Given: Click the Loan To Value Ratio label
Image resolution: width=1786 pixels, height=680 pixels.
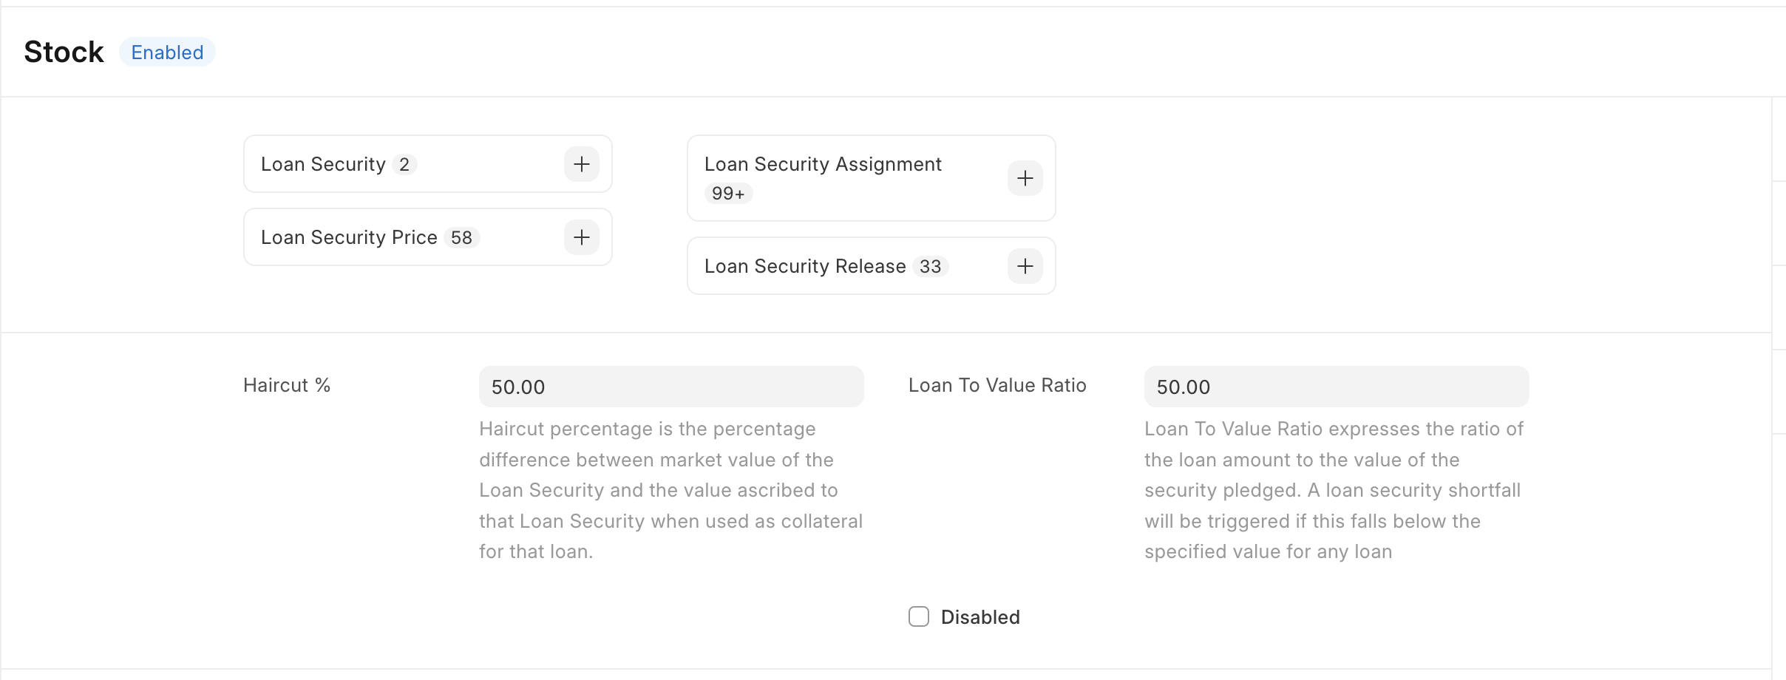Looking at the screenshot, I should (x=997, y=385).
